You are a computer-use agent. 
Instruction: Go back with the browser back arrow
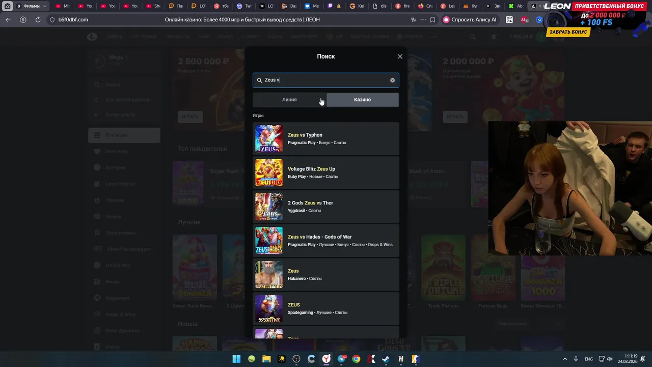point(8,19)
